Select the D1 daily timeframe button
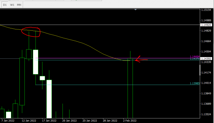 coord(5,5)
